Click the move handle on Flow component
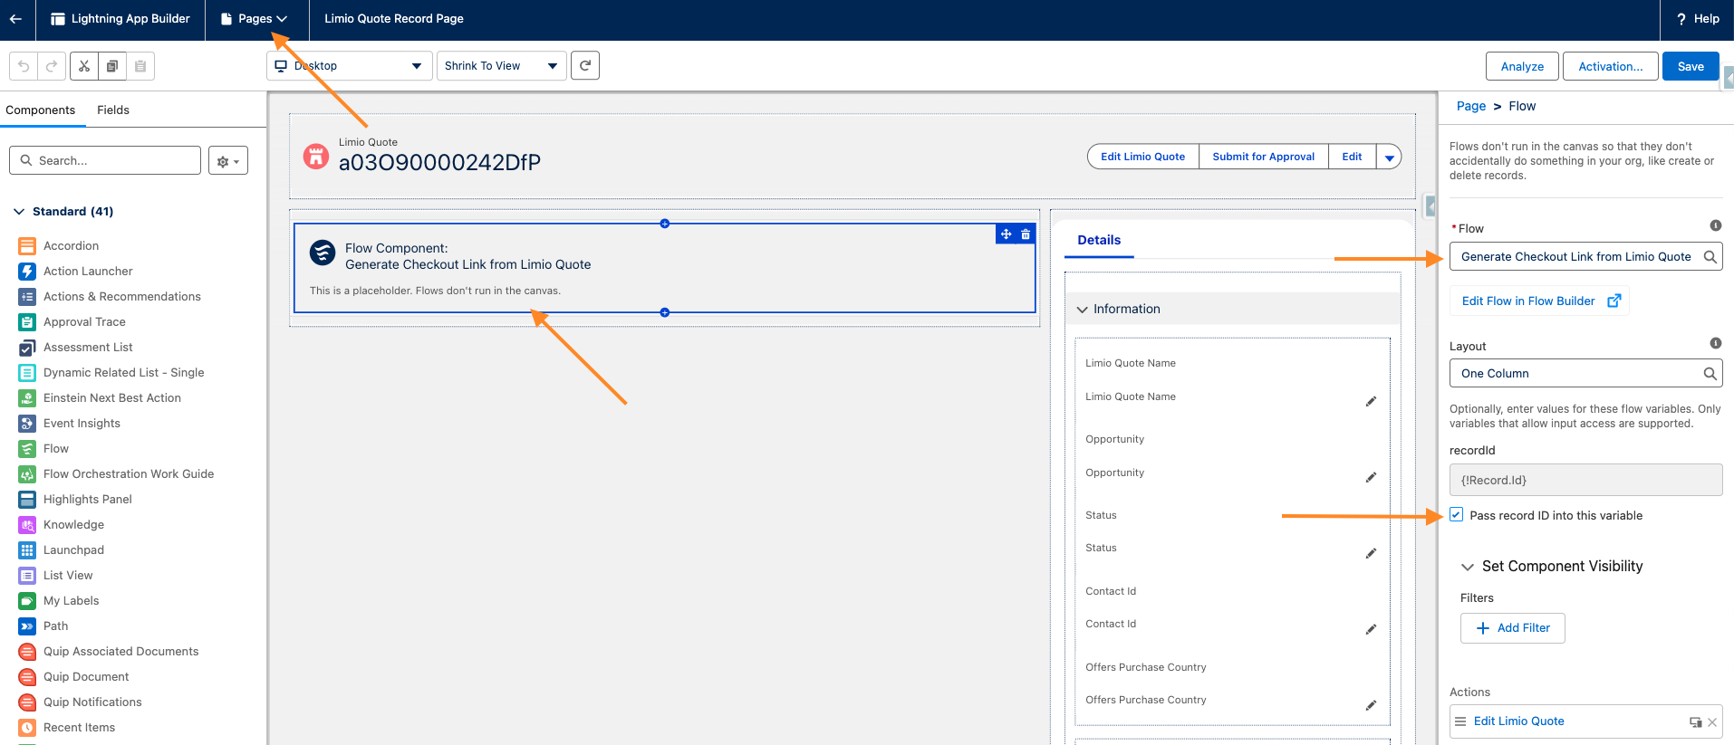Screen dimensions: 1734x745 [1006, 234]
